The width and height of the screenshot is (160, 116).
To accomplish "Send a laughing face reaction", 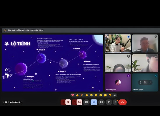I will 91,95.
